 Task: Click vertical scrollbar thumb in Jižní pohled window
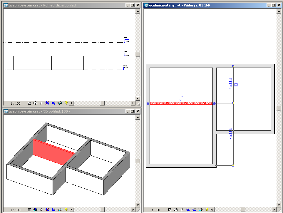138,55
